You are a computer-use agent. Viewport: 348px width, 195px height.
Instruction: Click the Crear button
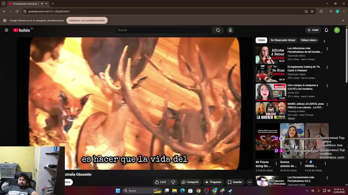tap(313, 30)
